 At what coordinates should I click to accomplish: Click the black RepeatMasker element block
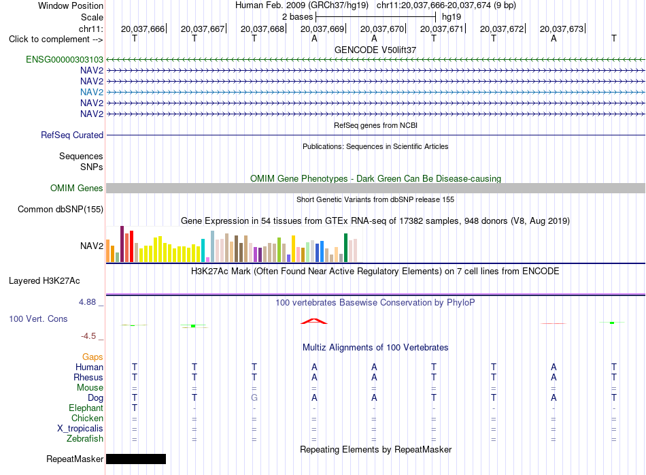coord(136,459)
